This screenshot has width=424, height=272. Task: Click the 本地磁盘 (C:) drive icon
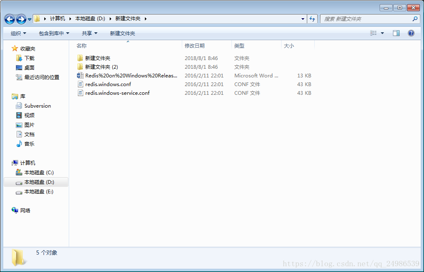(x=19, y=172)
